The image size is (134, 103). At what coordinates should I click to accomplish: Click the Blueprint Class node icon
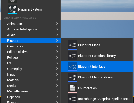(x=72, y=45)
